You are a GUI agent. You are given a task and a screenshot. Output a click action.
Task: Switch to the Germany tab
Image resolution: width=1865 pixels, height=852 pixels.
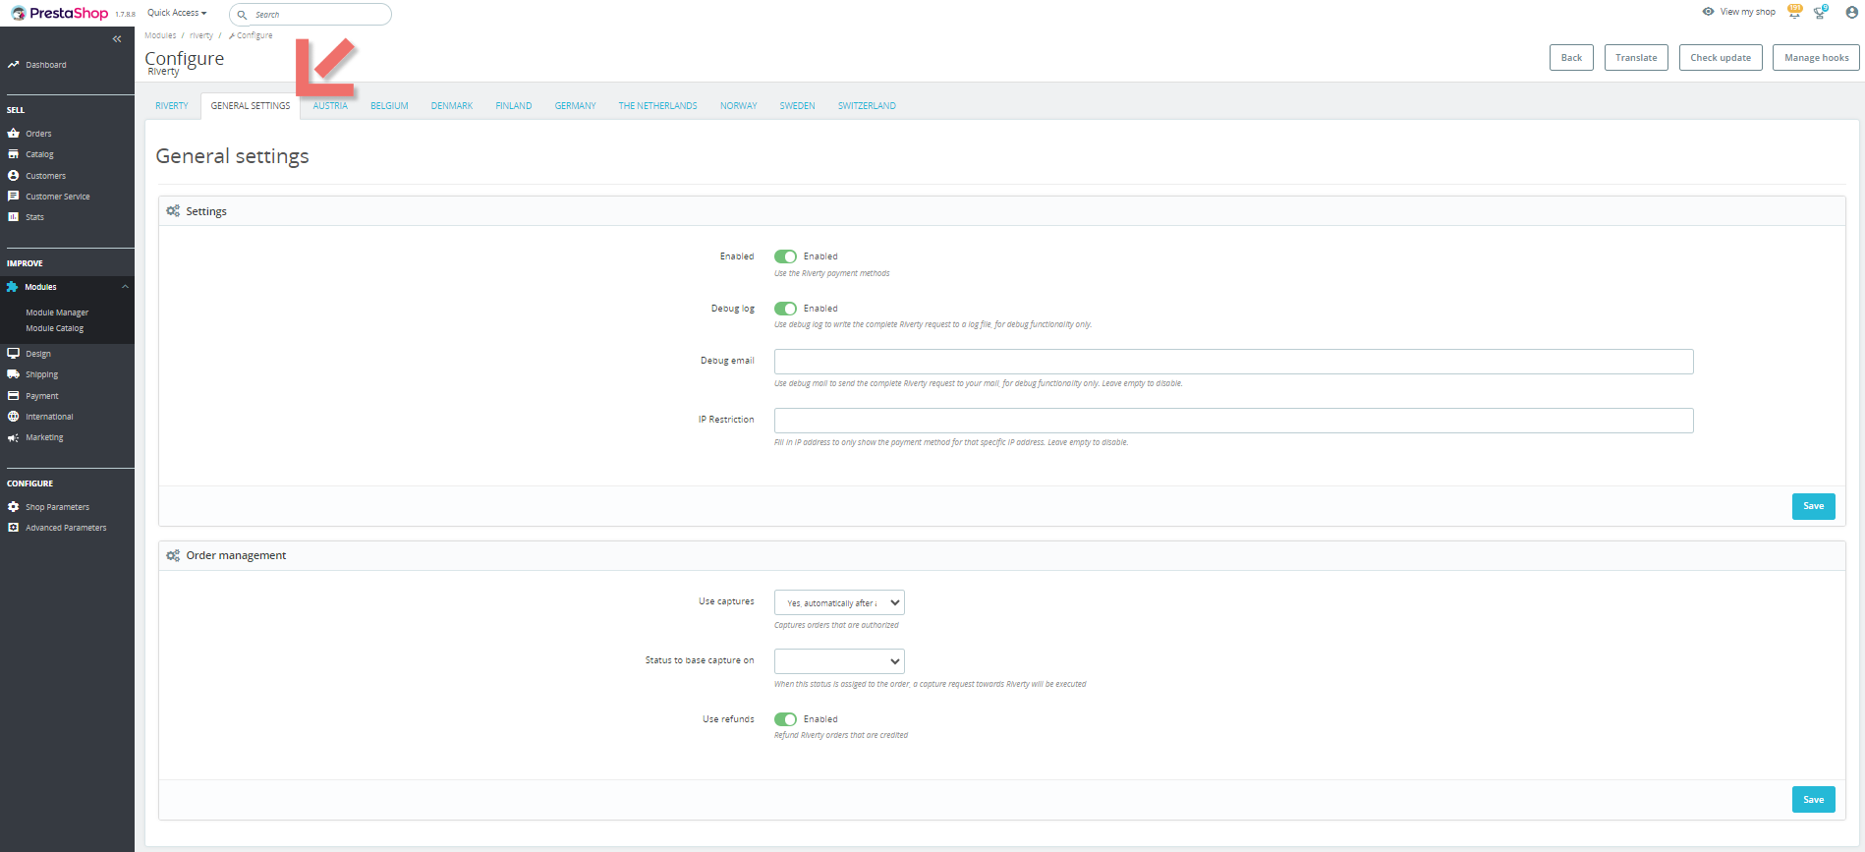575,106
